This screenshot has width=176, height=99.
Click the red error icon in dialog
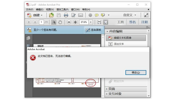(x=33, y=58)
